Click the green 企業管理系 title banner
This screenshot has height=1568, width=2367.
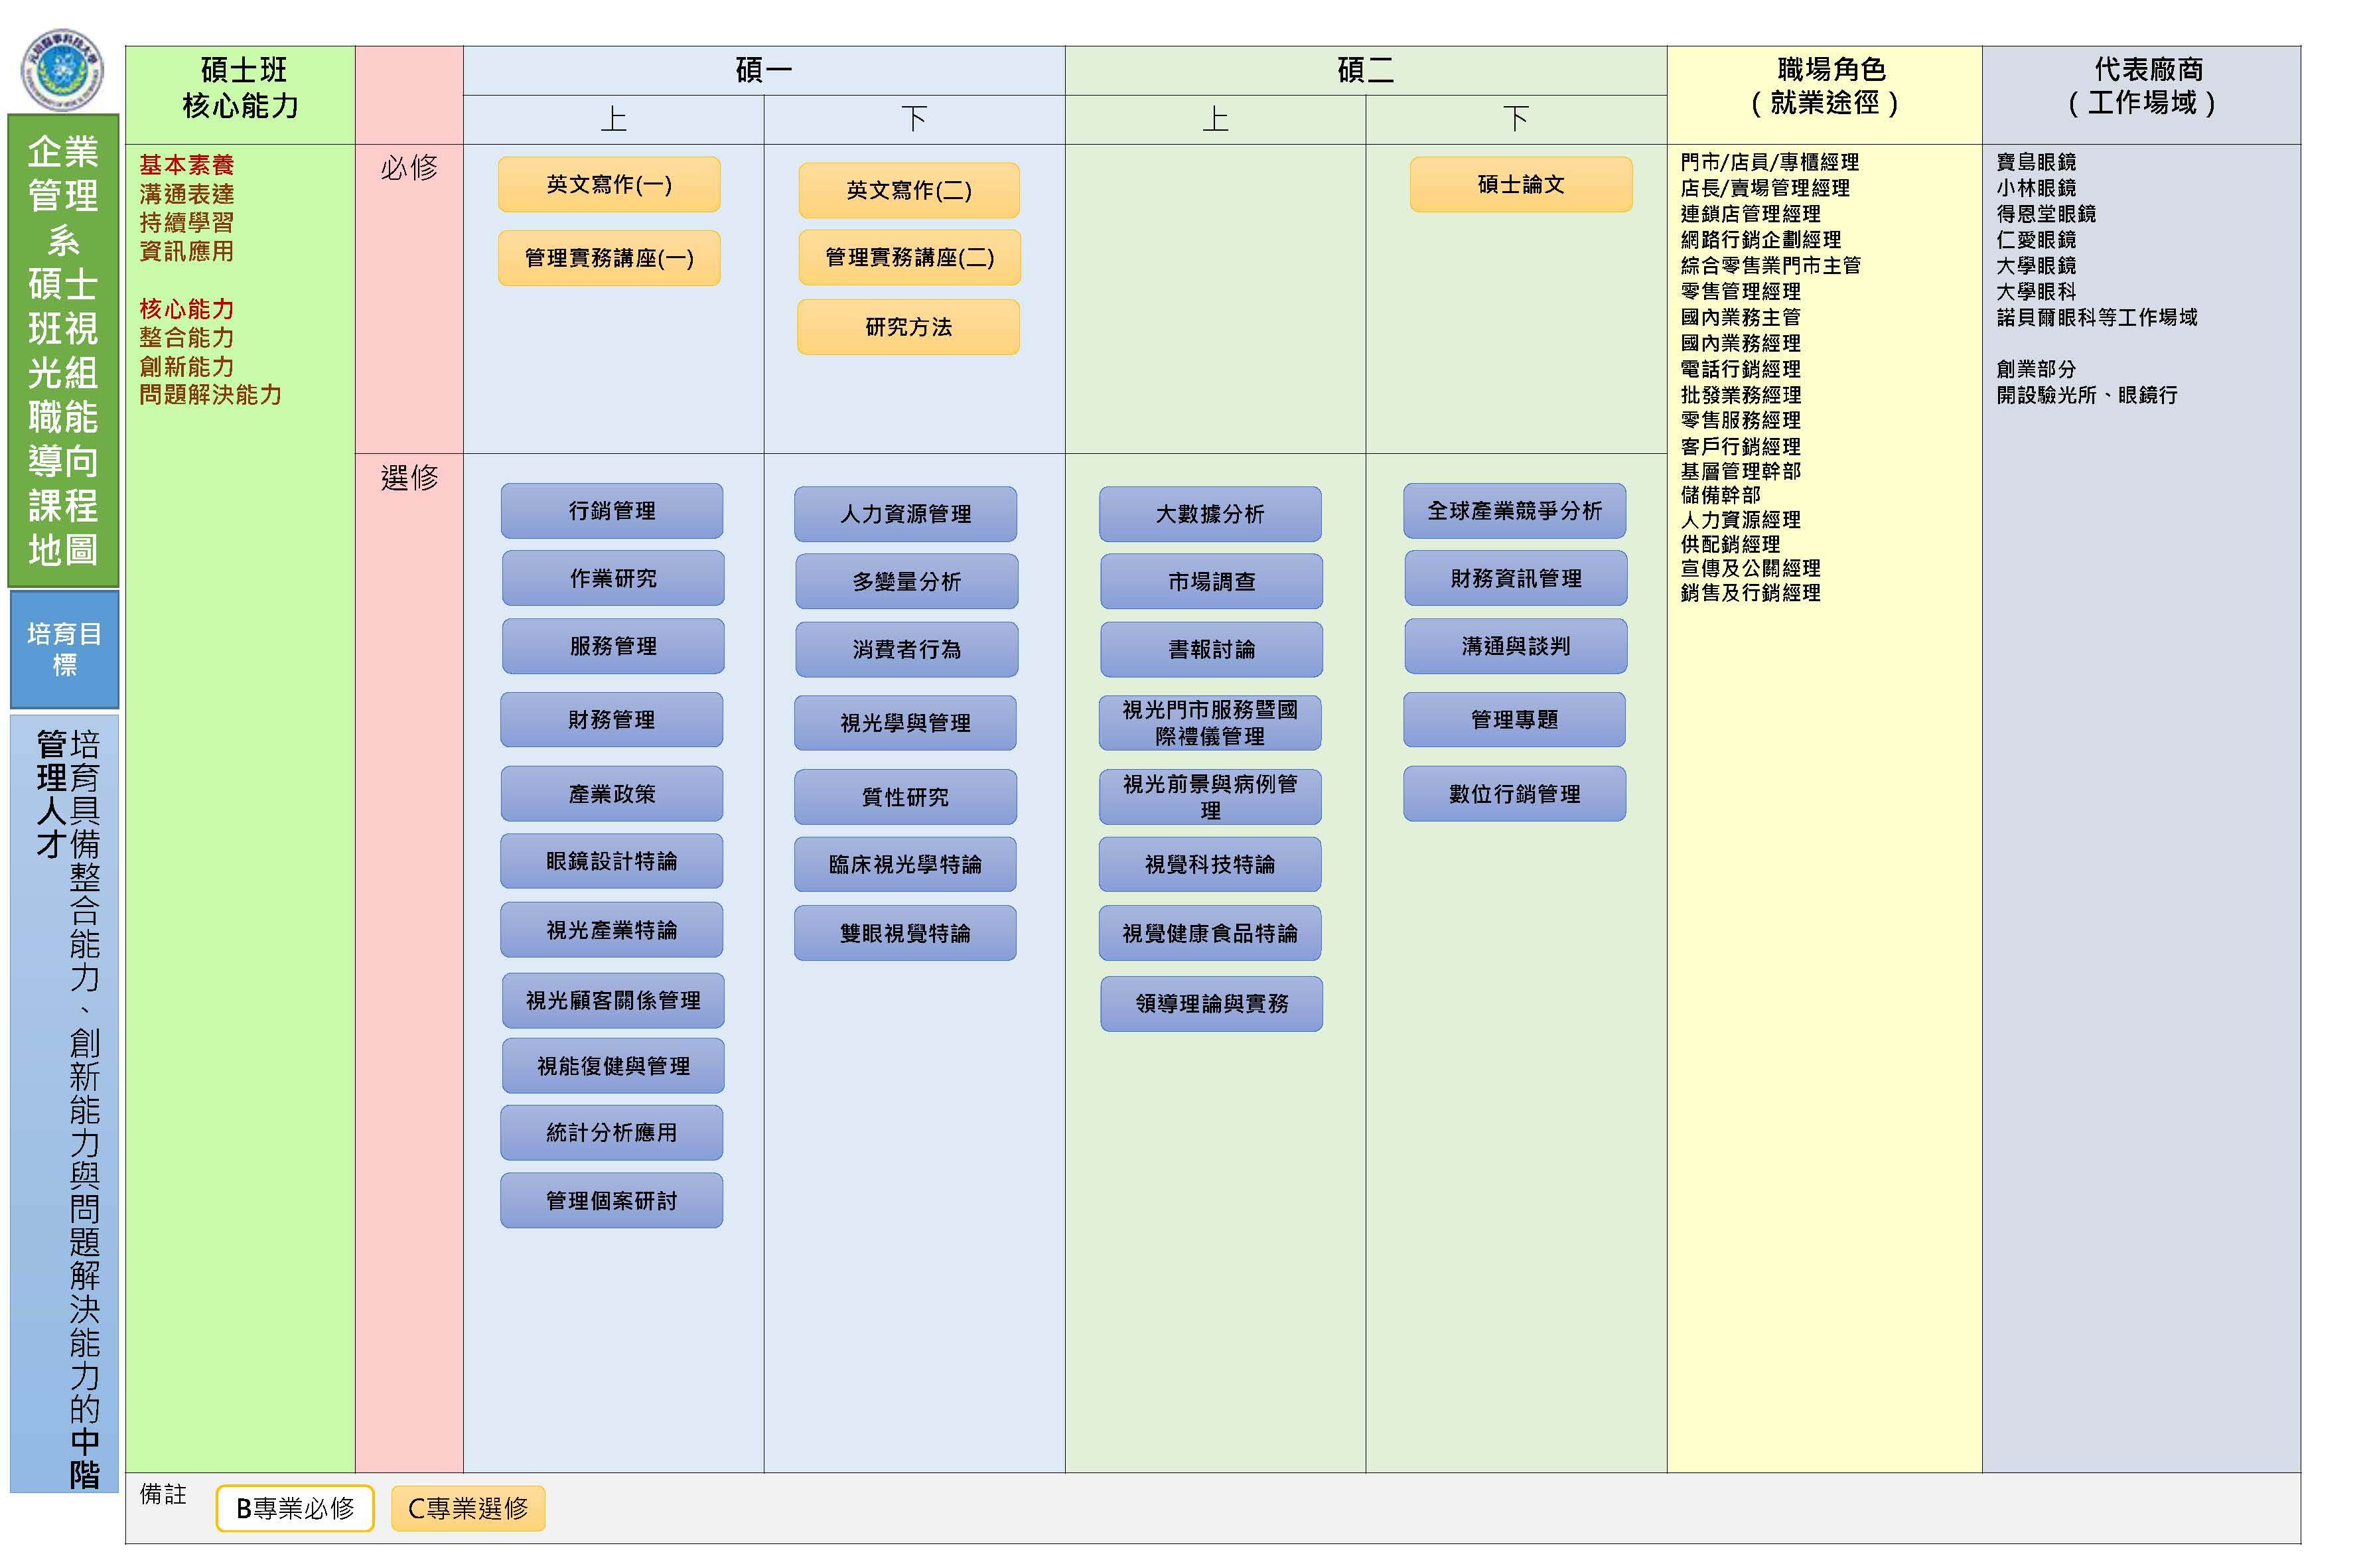click(63, 350)
